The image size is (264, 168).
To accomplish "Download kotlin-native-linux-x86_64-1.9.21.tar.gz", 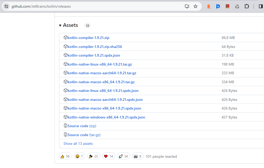I will pyautogui.click(x=100, y=64).
